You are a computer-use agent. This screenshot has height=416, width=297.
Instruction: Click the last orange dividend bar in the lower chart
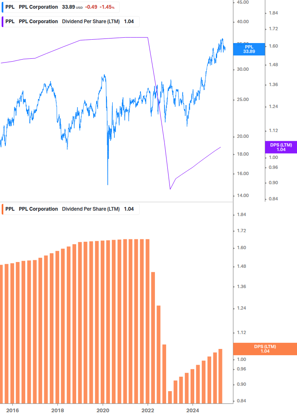pyautogui.click(x=220, y=376)
